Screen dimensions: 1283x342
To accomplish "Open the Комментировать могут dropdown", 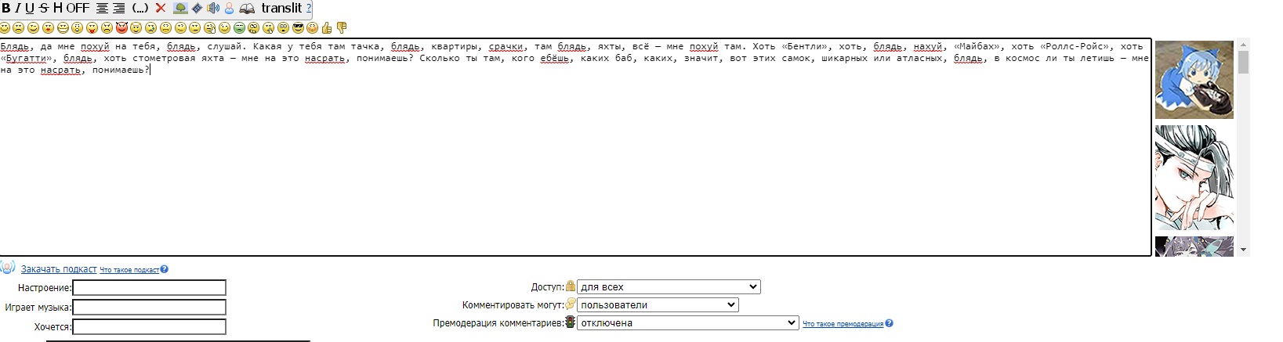I will click(x=658, y=305).
